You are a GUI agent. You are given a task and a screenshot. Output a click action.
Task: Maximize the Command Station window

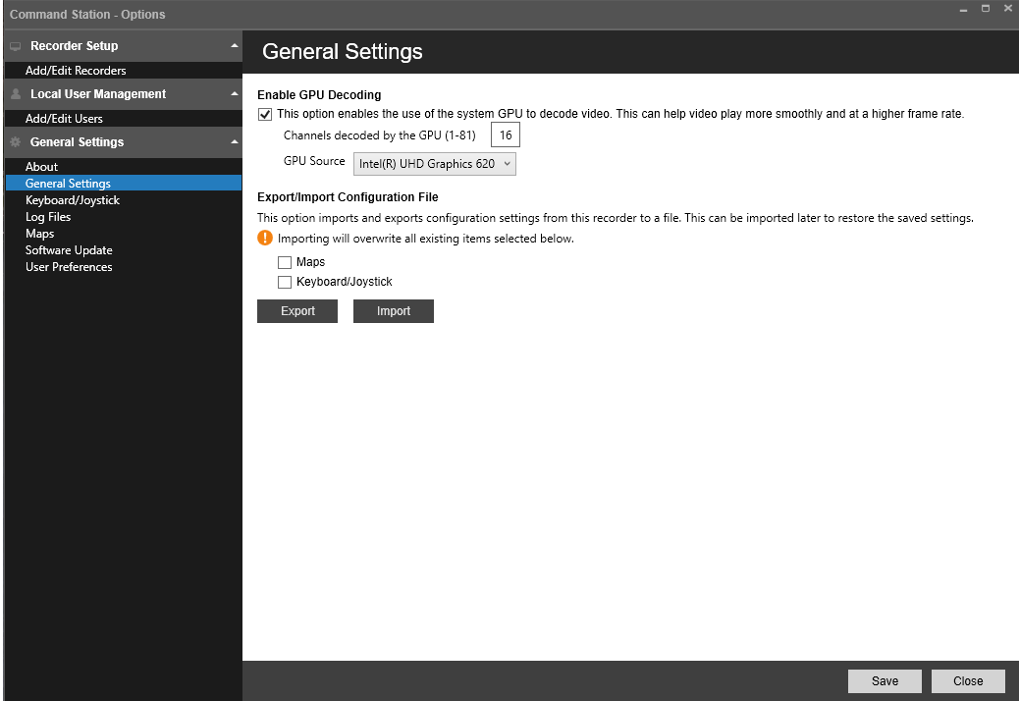point(986,9)
